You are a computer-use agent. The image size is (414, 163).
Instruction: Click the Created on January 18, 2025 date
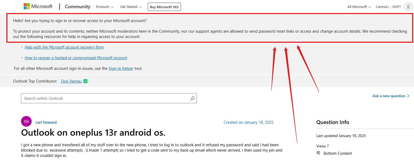pos(249,122)
